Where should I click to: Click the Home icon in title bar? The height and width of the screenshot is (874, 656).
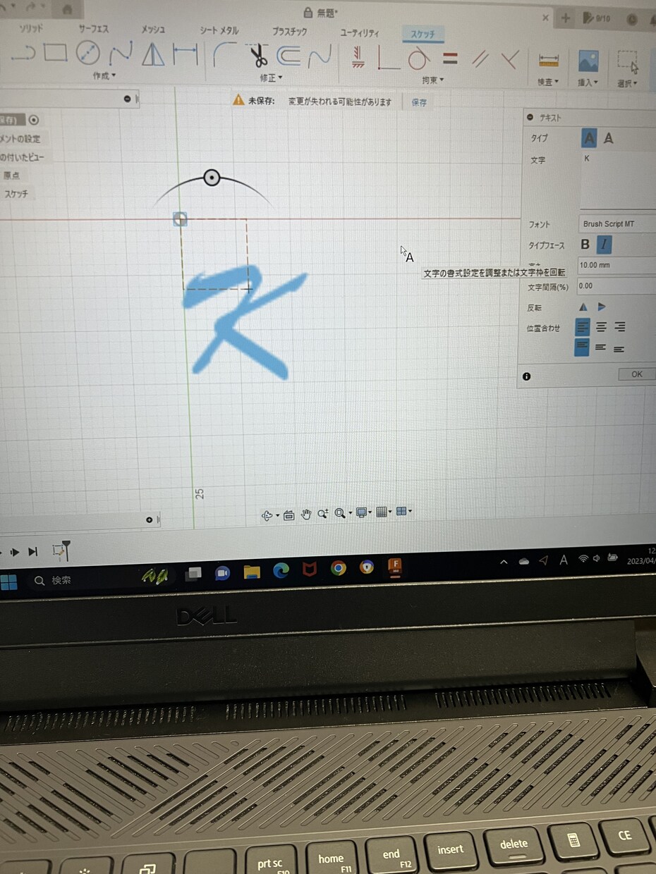[x=68, y=10]
